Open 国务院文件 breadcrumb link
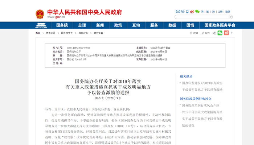The image size is (254, 145). pyautogui.click(x=67, y=33)
